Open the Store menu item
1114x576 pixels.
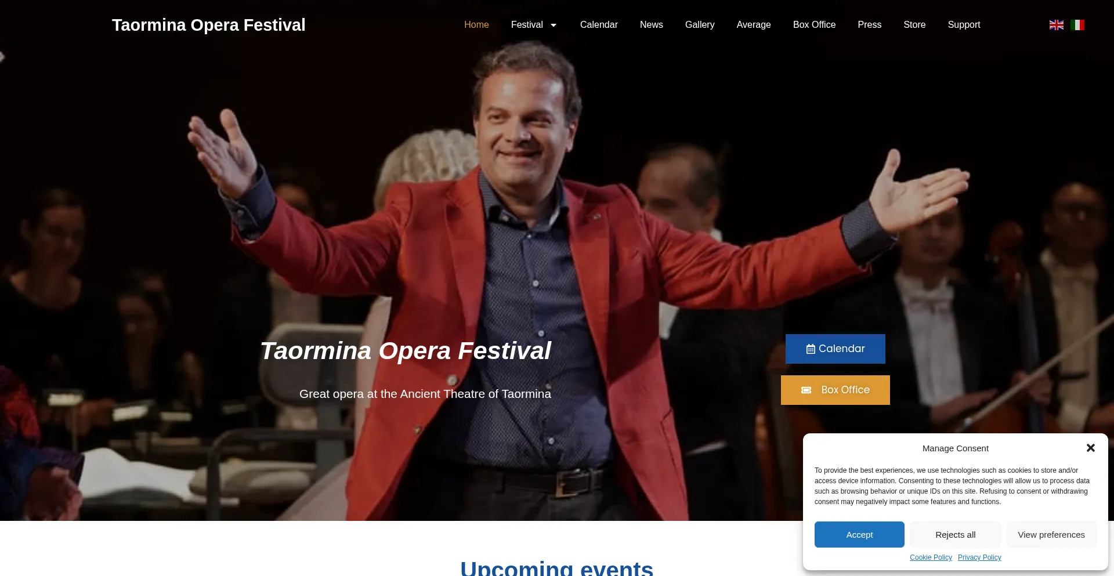tap(914, 25)
